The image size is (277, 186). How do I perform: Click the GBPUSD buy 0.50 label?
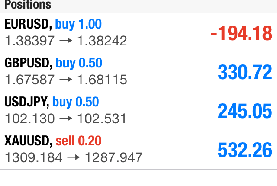click(x=79, y=63)
